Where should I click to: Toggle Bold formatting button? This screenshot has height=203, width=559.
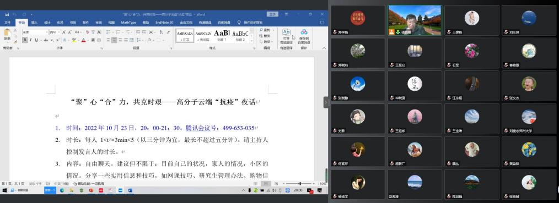click(x=25, y=40)
